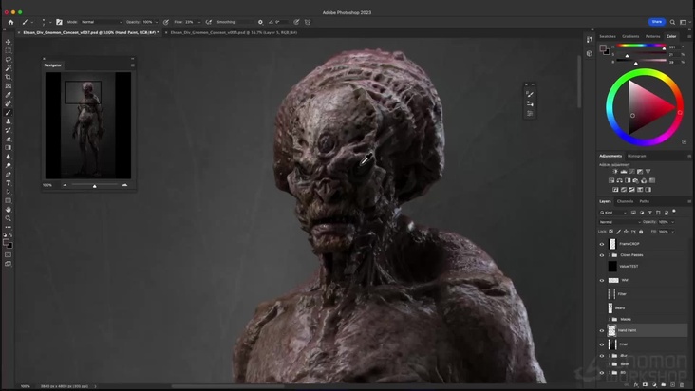Select the Crop tool
Image resolution: width=695 pixels, height=391 pixels.
coord(8,77)
